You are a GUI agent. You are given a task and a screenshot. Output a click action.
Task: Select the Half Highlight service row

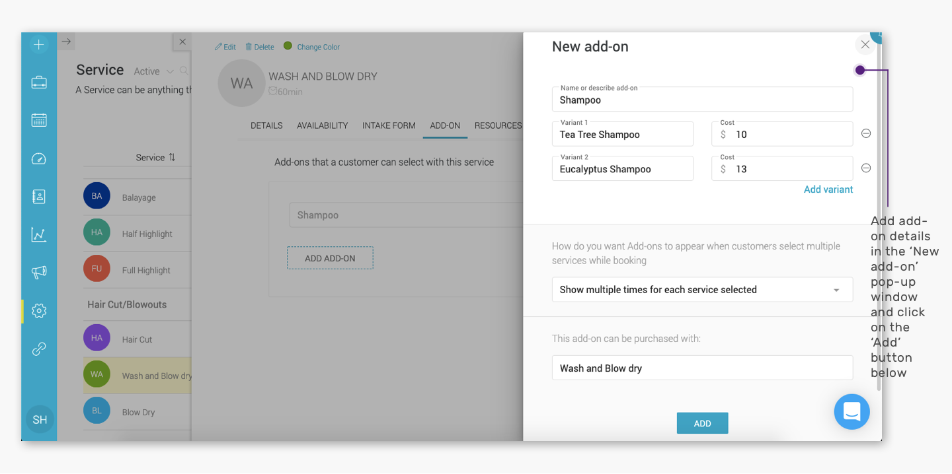pos(137,233)
